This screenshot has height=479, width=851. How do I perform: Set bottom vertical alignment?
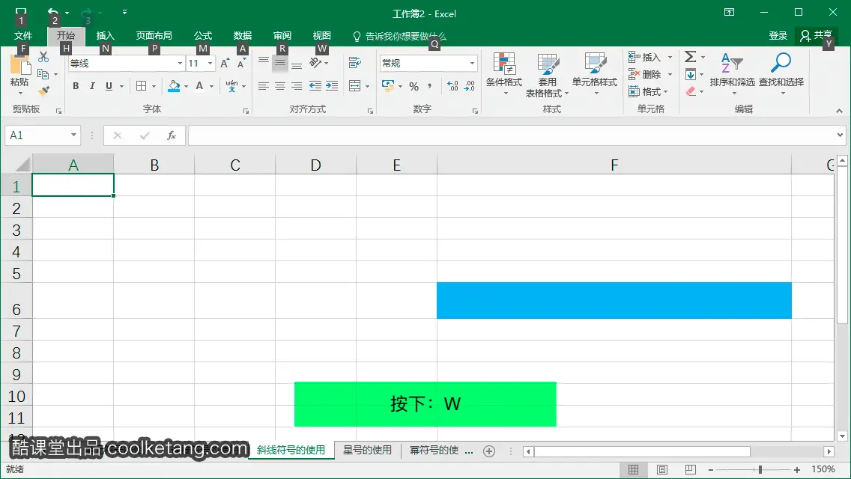297,66
